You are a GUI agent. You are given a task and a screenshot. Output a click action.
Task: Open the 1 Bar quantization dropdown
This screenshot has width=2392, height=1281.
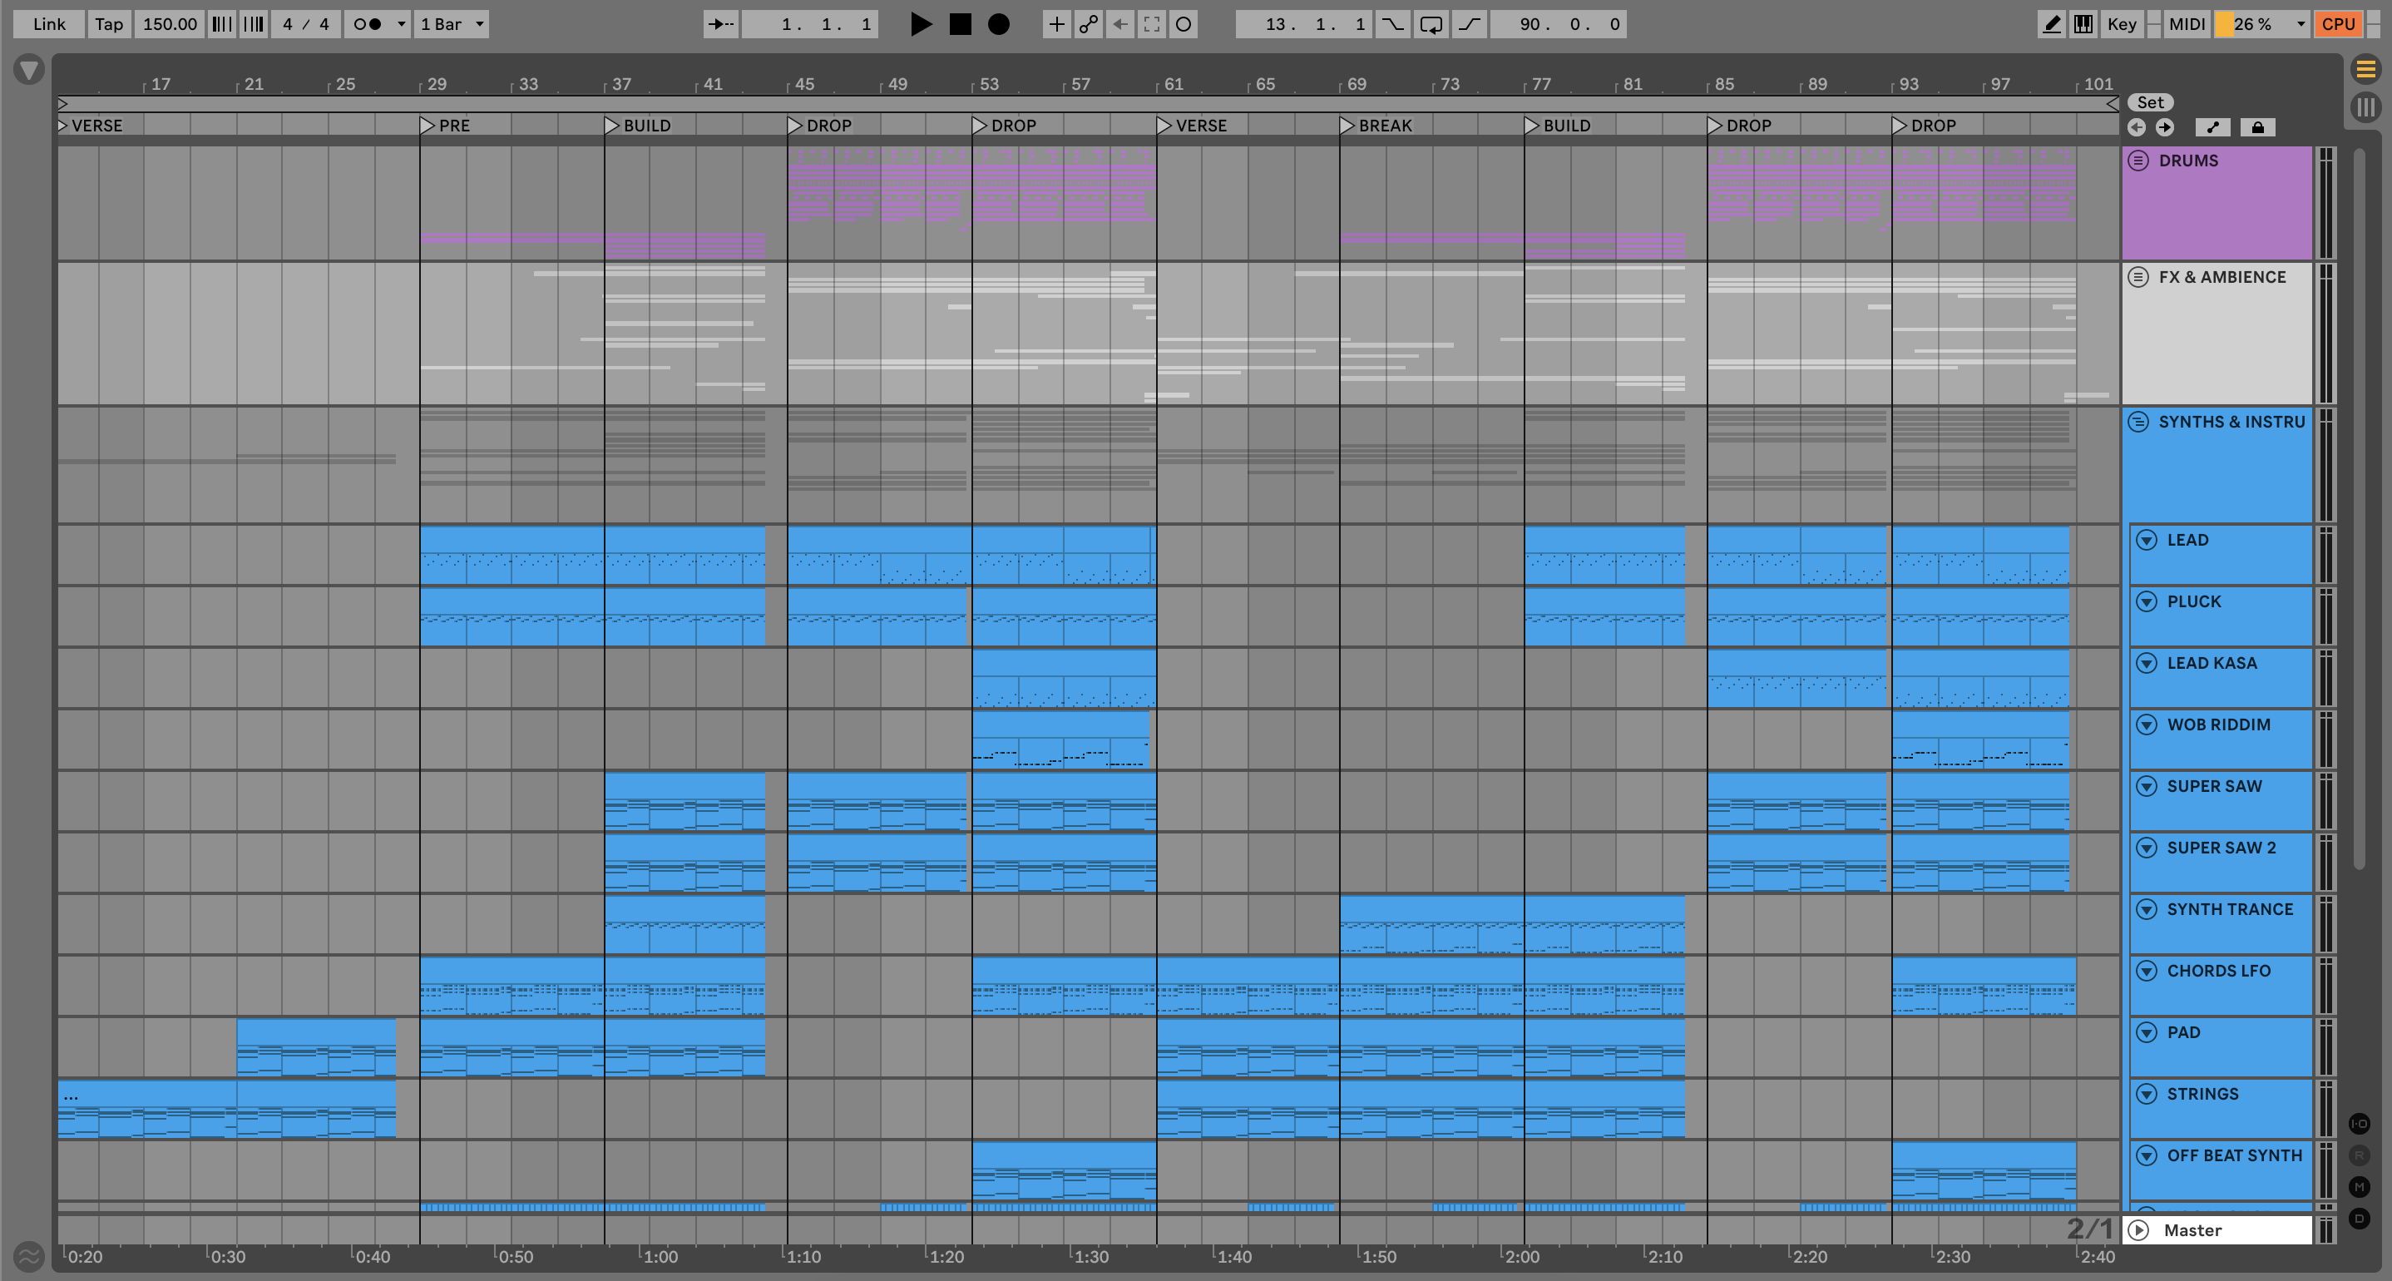pyautogui.click(x=452, y=24)
